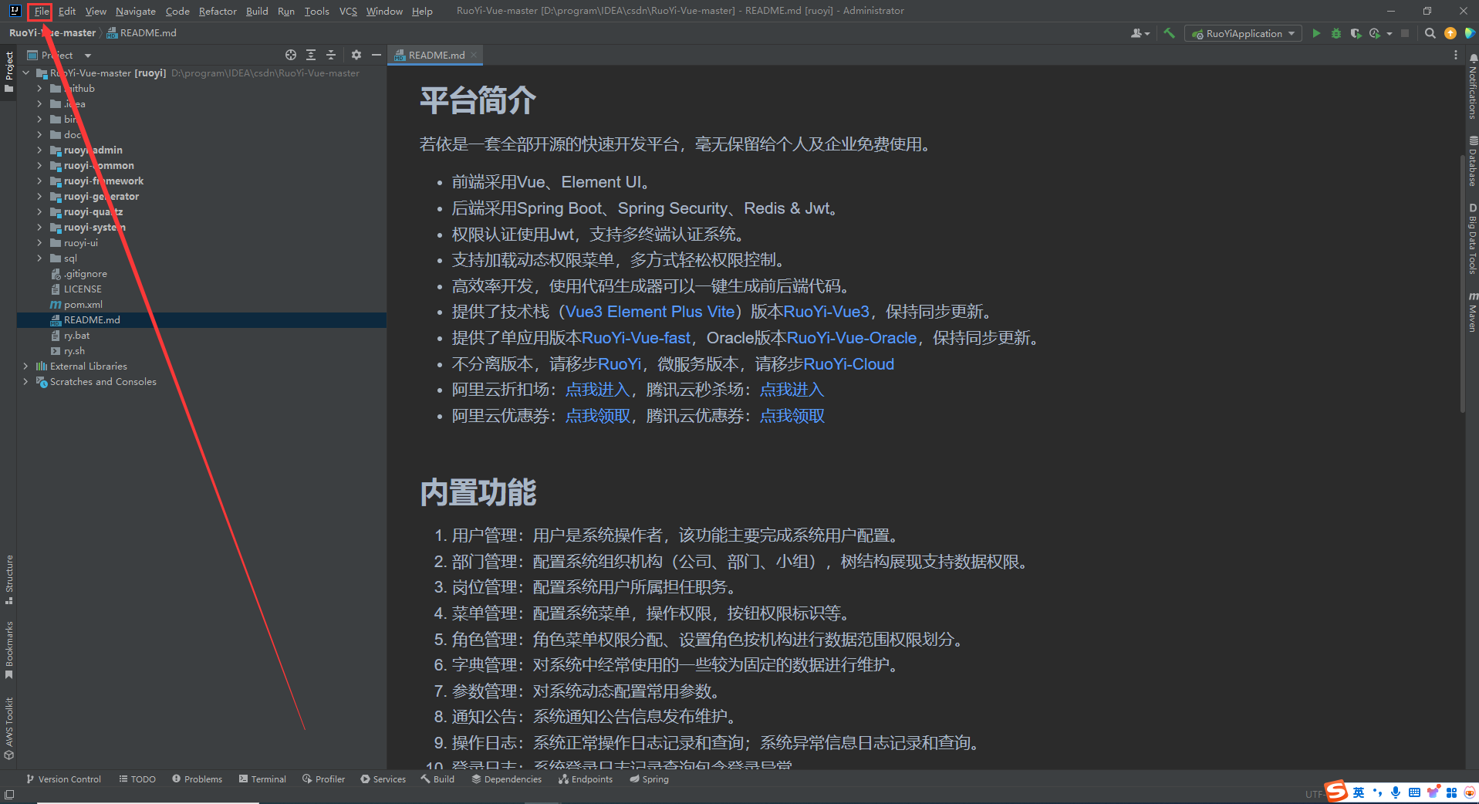Expand the ruoyi-framework module folder
Image resolution: width=1479 pixels, height=804 pixels.
(x=40, y=181)
